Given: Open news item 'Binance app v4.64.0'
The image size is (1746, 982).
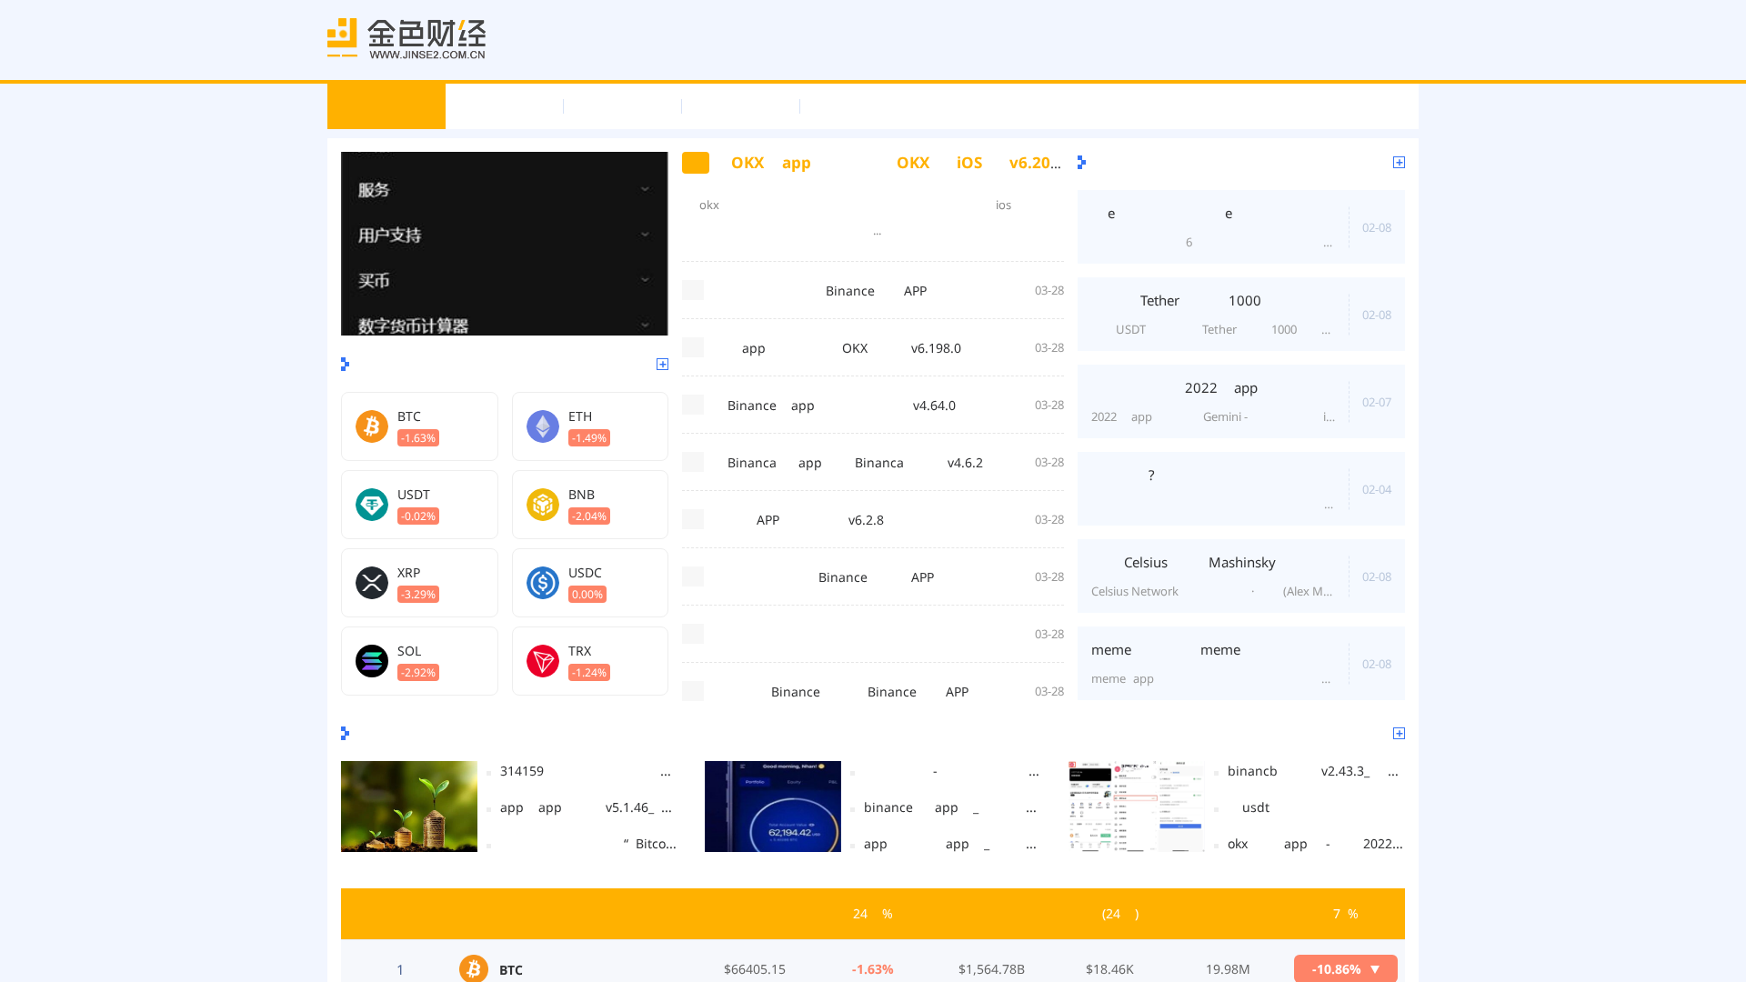Looking at the screenshot, I should (841, 406).
